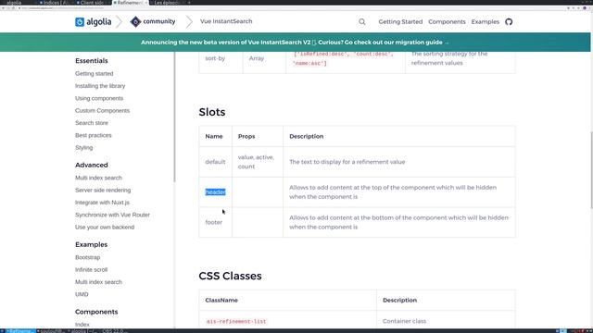This screenshot has width=593, height=333.
Task: Click the sidebar scrollbar thumb
Action: (174, 117)
